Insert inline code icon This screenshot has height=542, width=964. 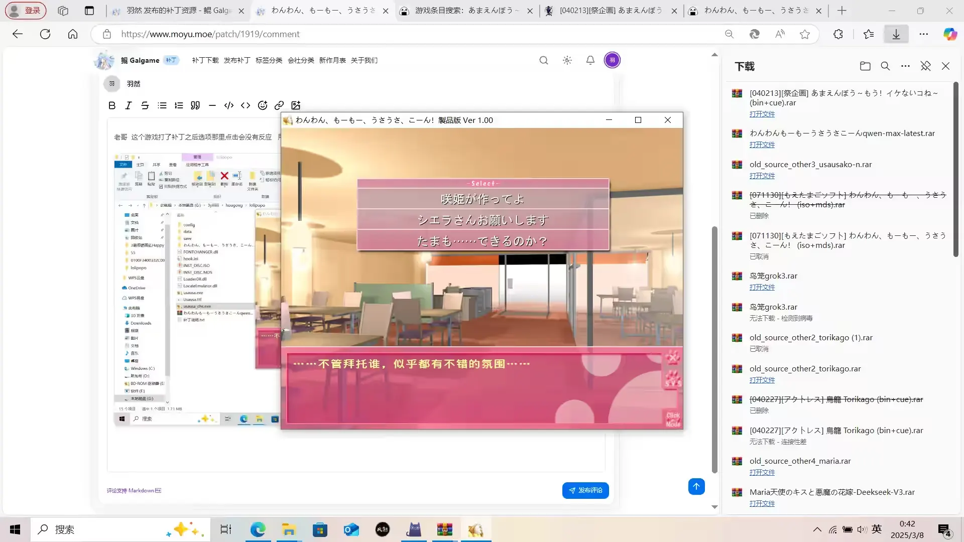(x=246, y=105)
